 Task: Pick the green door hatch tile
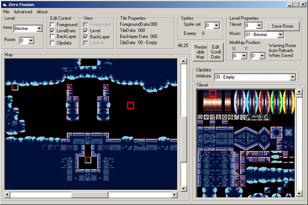click(x=276, y=102)
